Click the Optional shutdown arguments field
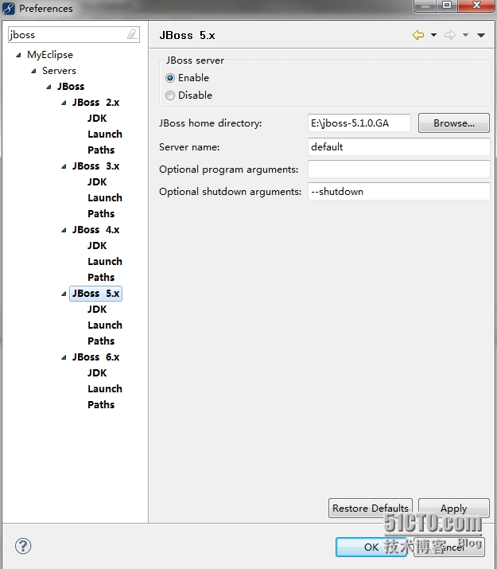The width and height of the screenshot is (497, 569). [398, 191]
